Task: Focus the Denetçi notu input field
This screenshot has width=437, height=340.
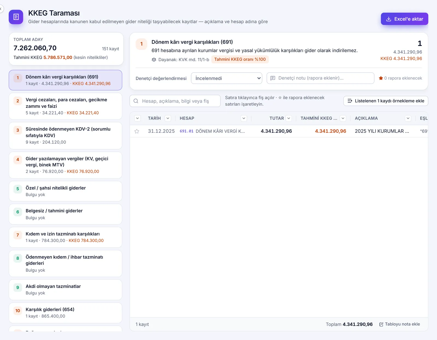Action: point(320,78)
